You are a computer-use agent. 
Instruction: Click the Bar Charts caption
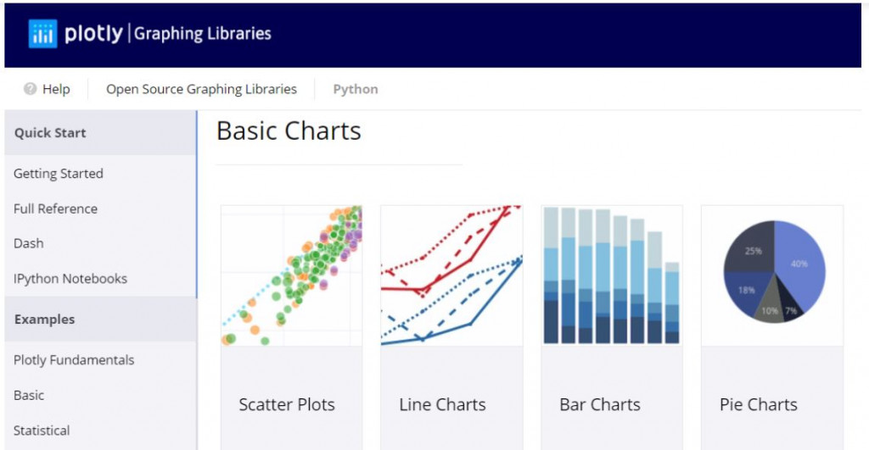600,405
